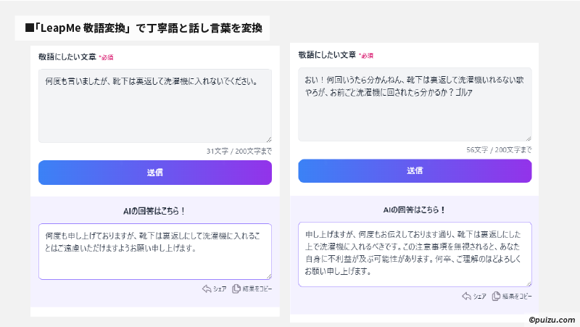This screenshot has width=580, height=327.
Task: Click the left 敬語にしたい文章 field label
Action: (67, 57)
